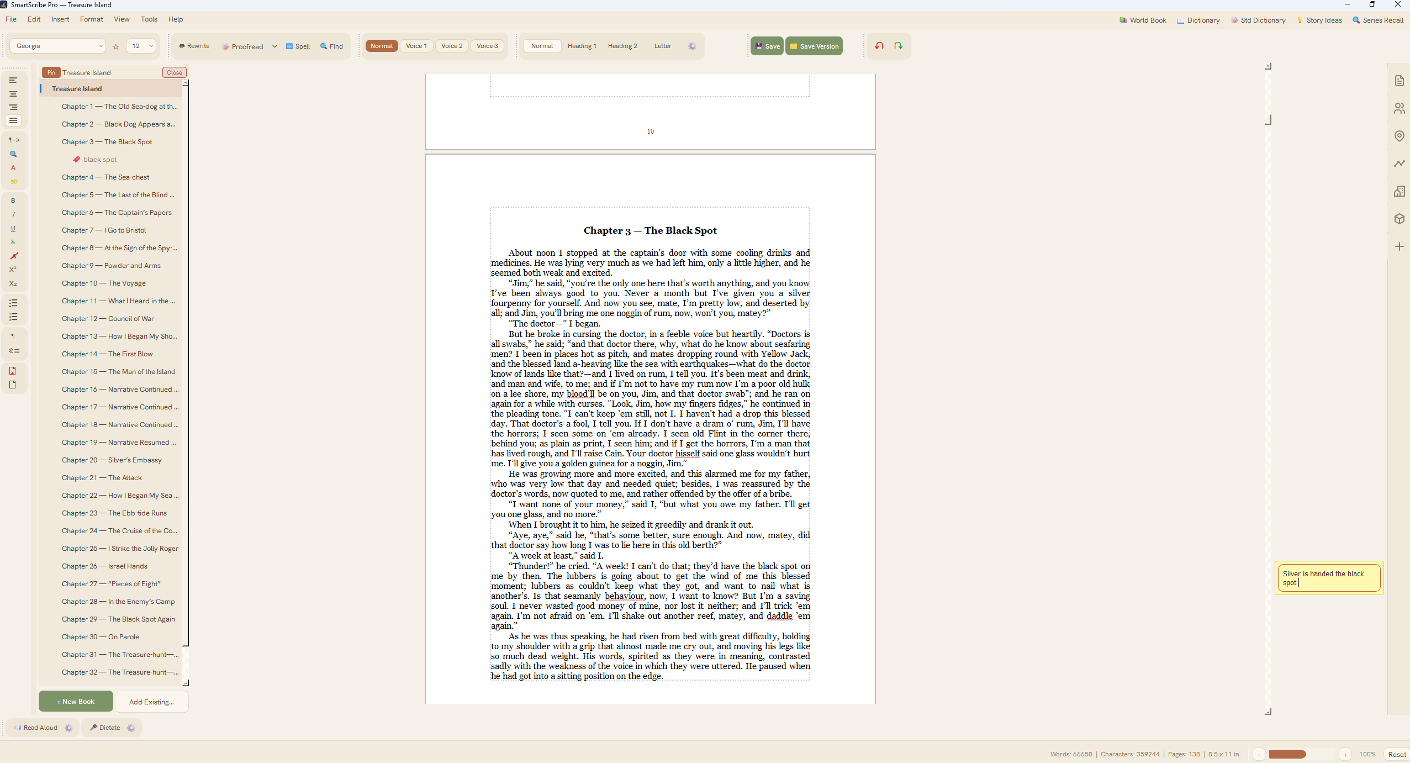Open the cube objects sidebar icon
This screenshot has height=763, width=1410.
coord(1399,219)
